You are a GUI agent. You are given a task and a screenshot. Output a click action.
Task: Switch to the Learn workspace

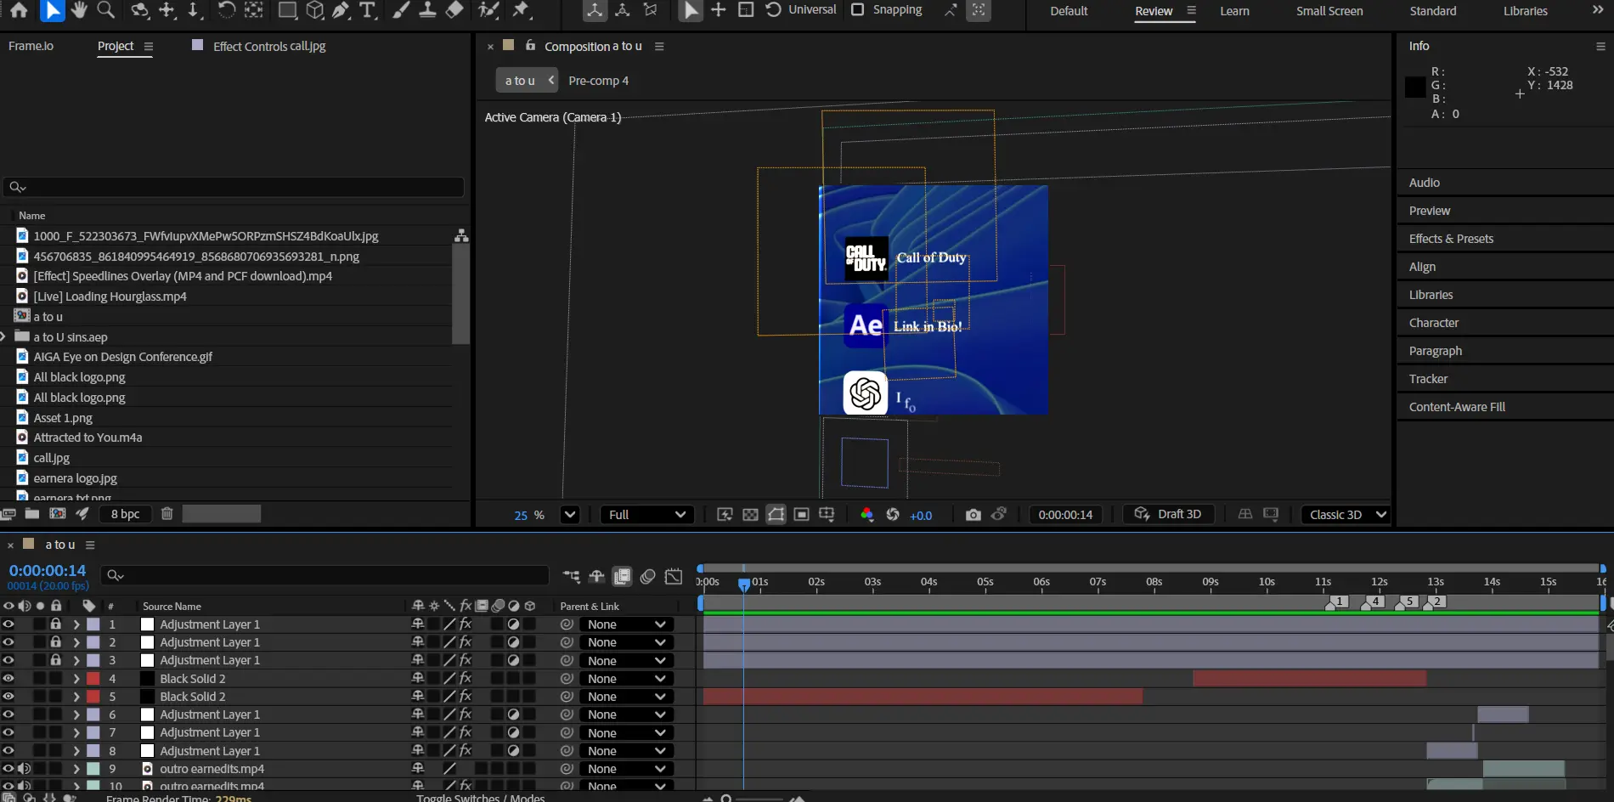coord(1234,11)
